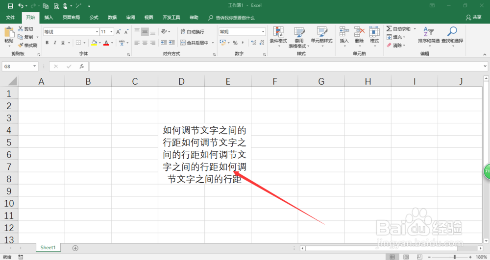Open the 填充 fill menu
Image resolution: width=490 pixels, height=260 pixels.
[395, 37]
